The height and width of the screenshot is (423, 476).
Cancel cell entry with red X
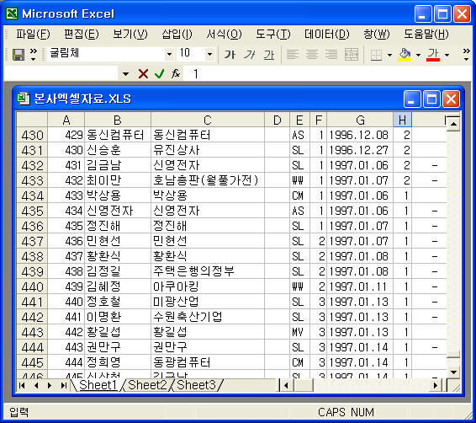click(x=143, y=73)
